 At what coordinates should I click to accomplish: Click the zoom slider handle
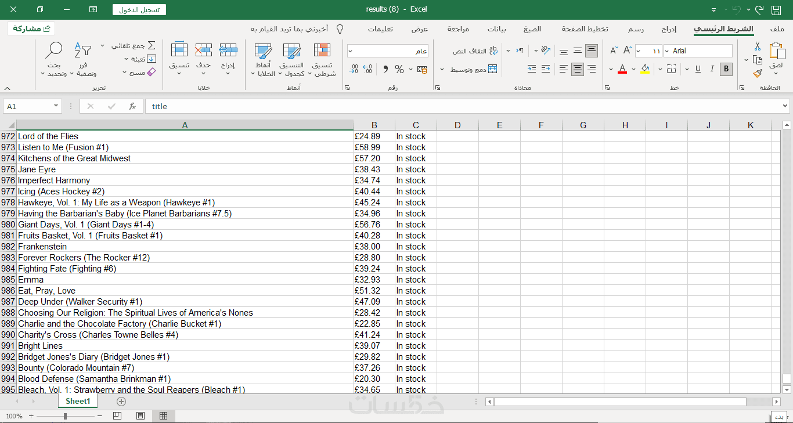[65, 416]
